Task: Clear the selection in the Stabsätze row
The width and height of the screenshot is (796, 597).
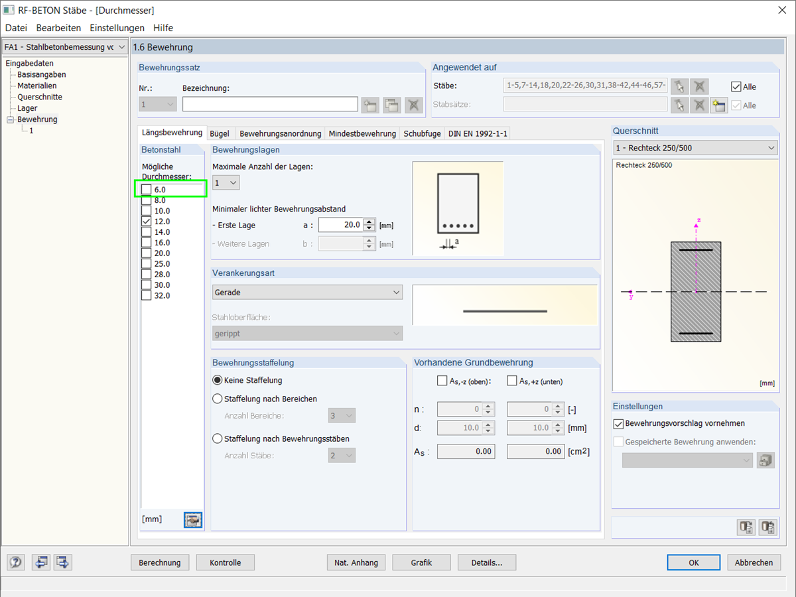Action: pyautogui.click(x=699, y=105)
